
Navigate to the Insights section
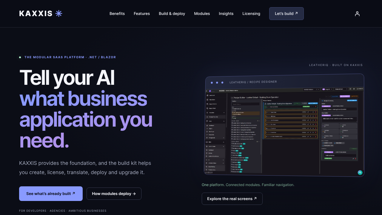(x=226, y=14)
